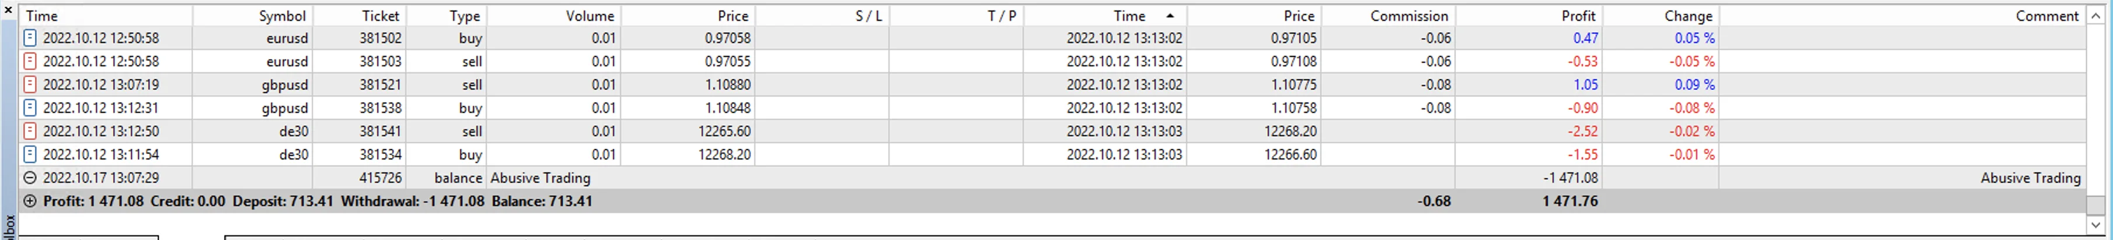
Task: Click the buy order icon for ticket 381502
Action: pos(30,38)
